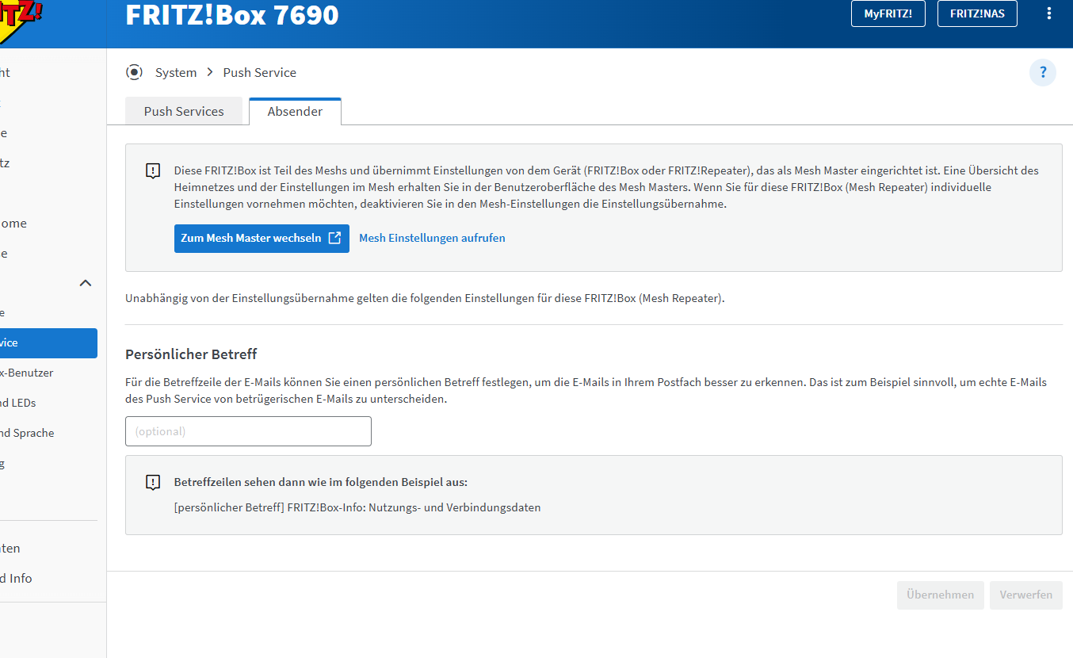Open MyFRITZ! page
This screenshot has height=658, width=1073.
[888, 13]
